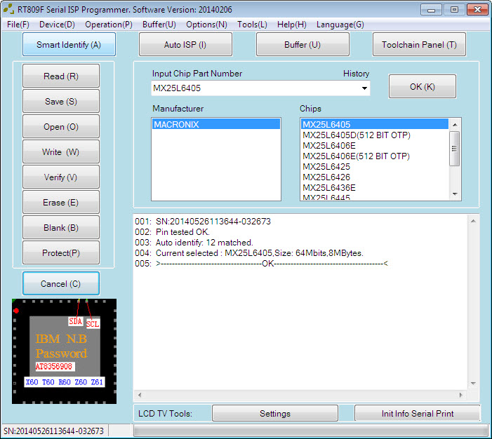
Task: Click log pane scroll up arrow
Action: coord(473,221)
